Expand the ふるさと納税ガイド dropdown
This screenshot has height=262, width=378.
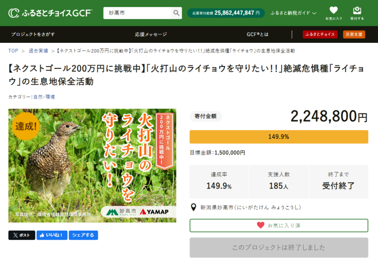[293, 13]
